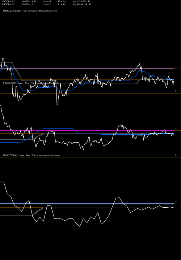Select the '200EMA: 5' value
This screenshot has width=181, height=260.
[27, 4]
